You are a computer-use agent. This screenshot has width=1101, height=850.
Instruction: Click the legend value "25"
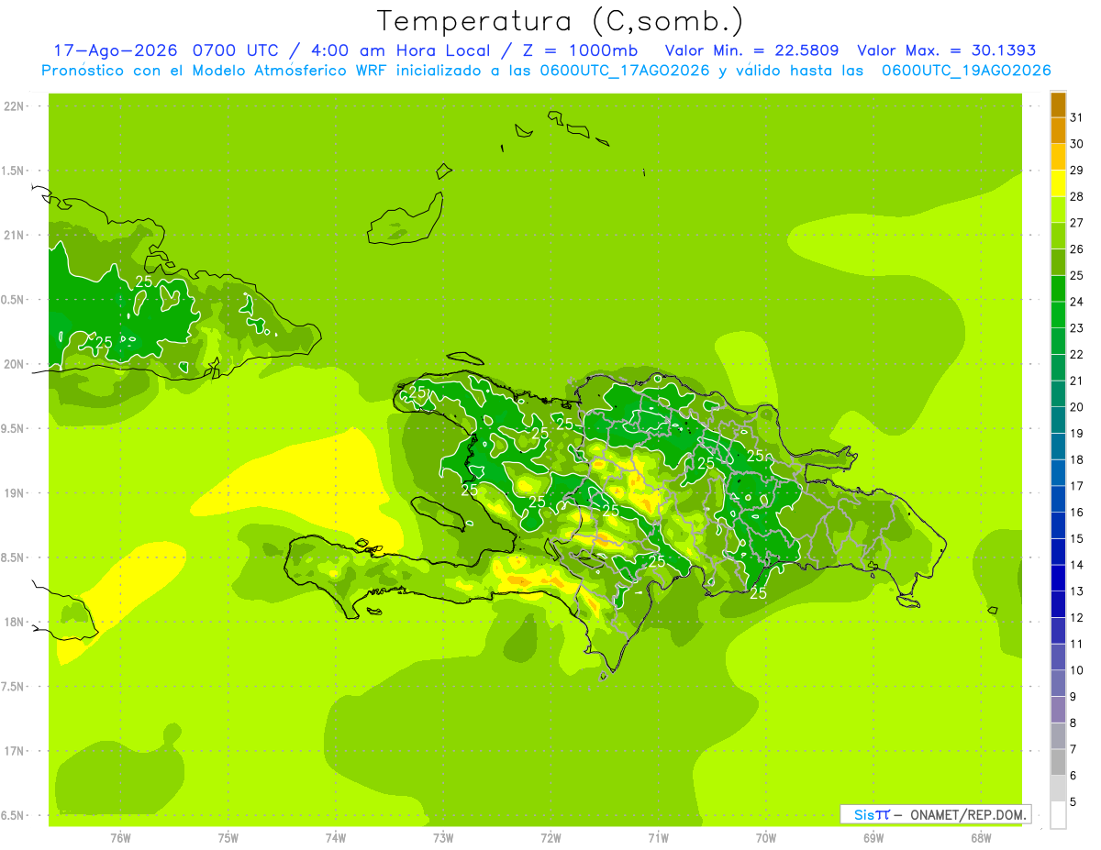[1076, 275]
